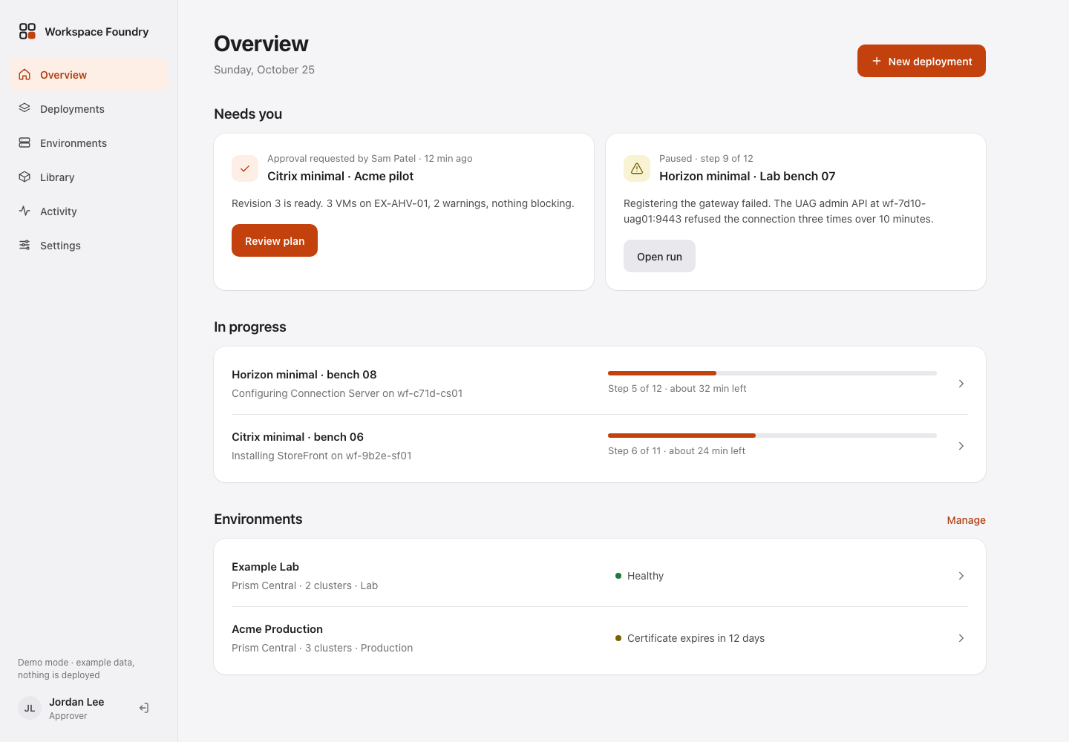Image resolution: width=1069 pixels, height=742 pixels.
Task: Click the Environments server icon
Action: pos(24,142)
